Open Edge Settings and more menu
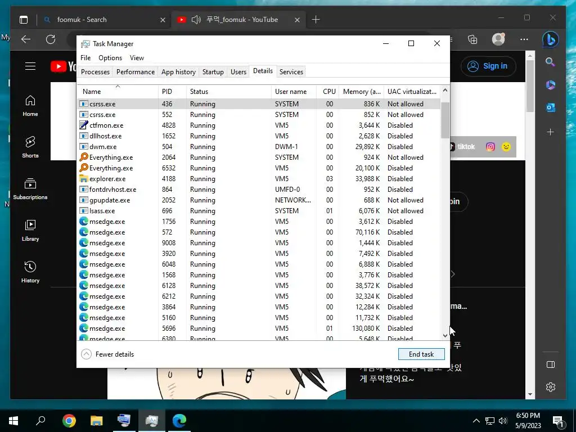576x432 pixels. tap(524, 39)
